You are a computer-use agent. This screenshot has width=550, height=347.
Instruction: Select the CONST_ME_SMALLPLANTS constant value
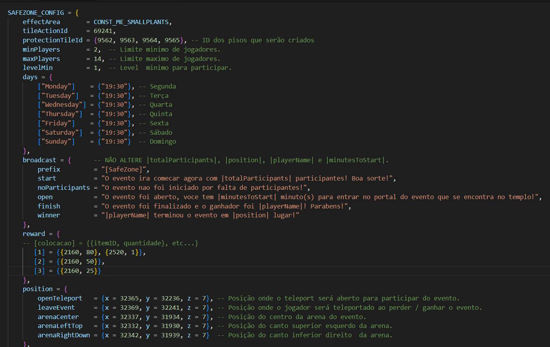click(x=131, y=22)
